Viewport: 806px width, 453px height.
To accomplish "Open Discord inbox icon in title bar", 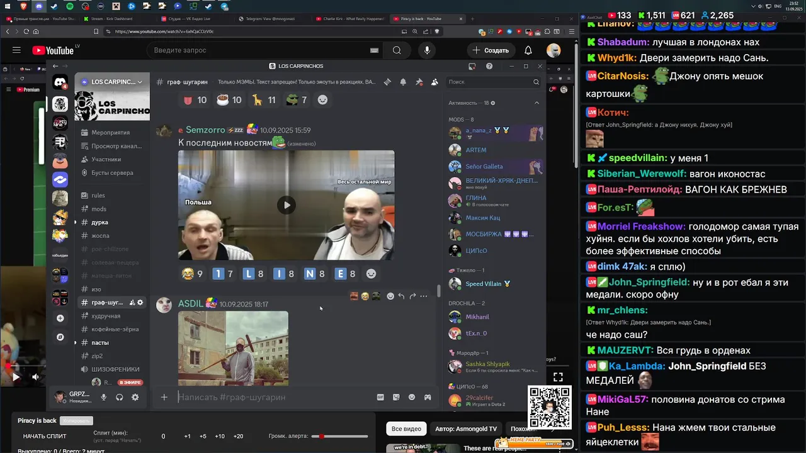I will coord(472,66).
